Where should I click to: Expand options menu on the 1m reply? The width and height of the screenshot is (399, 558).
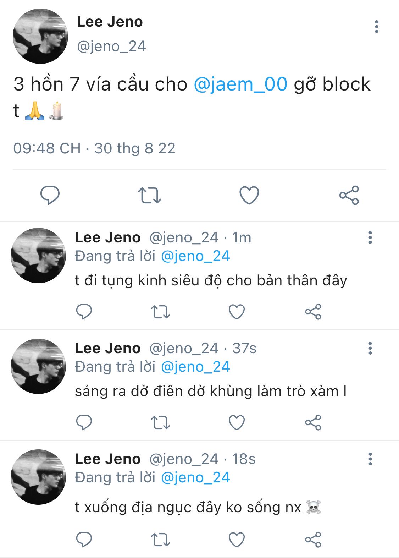[x=370, y=237]
